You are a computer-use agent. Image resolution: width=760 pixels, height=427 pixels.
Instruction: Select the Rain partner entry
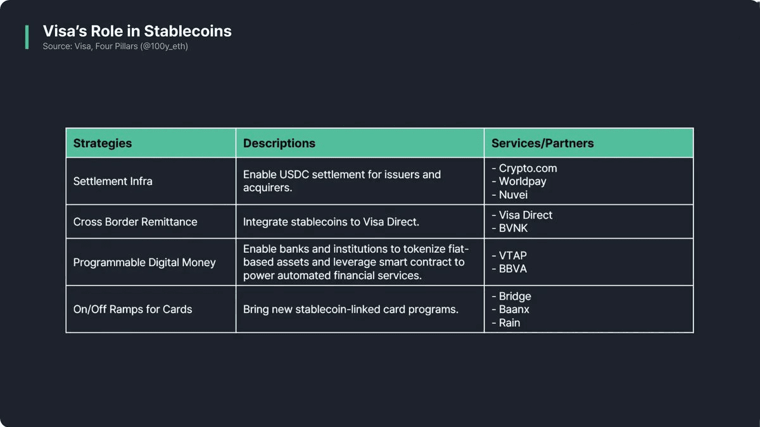tap(509, 322)
